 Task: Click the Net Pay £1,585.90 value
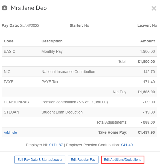pyautogui.click(x=146, y=92)
